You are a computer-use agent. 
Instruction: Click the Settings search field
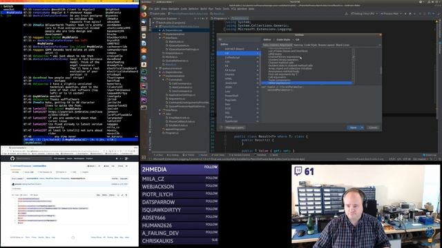238,39
